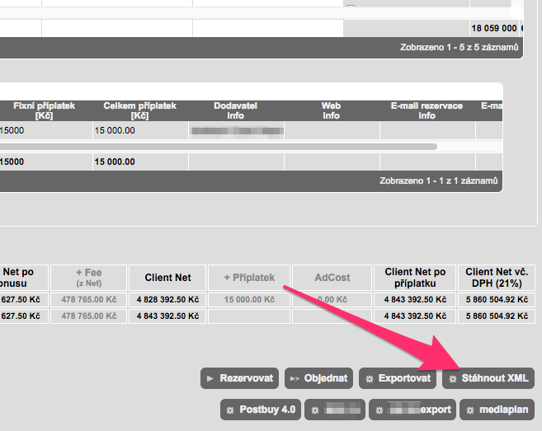
Task: Select the Dodavatel info column header
Action: tap(237, 110)
